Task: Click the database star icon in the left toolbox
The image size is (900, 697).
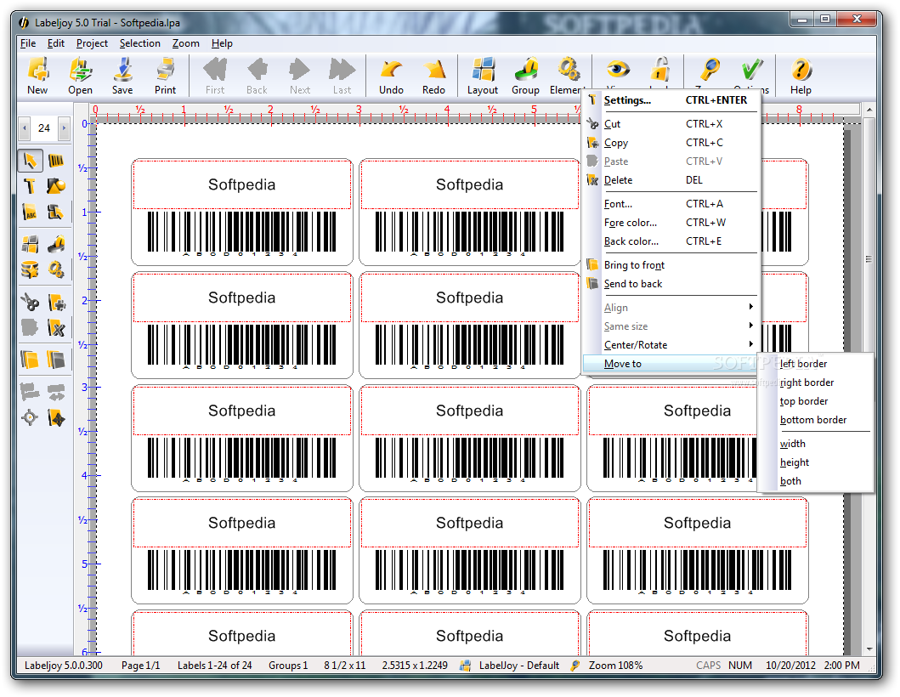Action: click(x=30, y=269)
